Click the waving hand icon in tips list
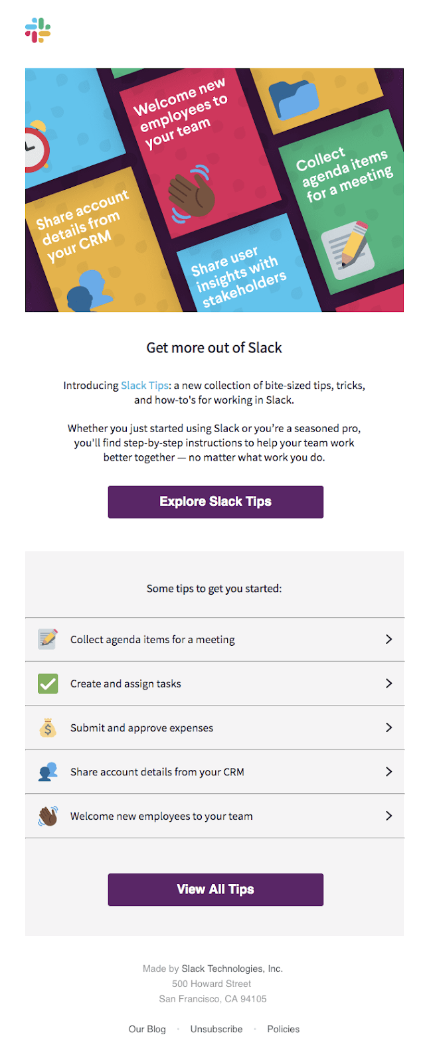The image size is (429, 1062). tap(48, 816)
